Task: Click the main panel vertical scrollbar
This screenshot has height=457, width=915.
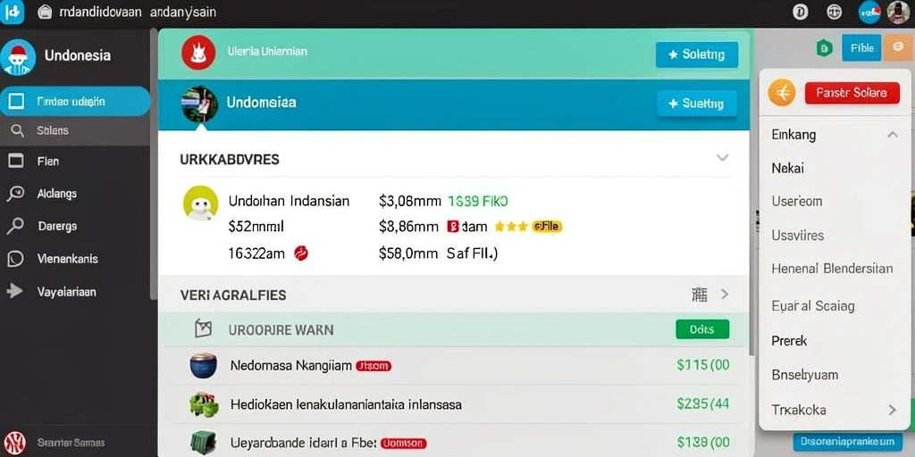Action: 752,193
